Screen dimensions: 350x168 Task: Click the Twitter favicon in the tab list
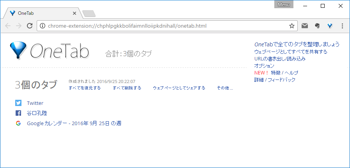tap(18, 103)
